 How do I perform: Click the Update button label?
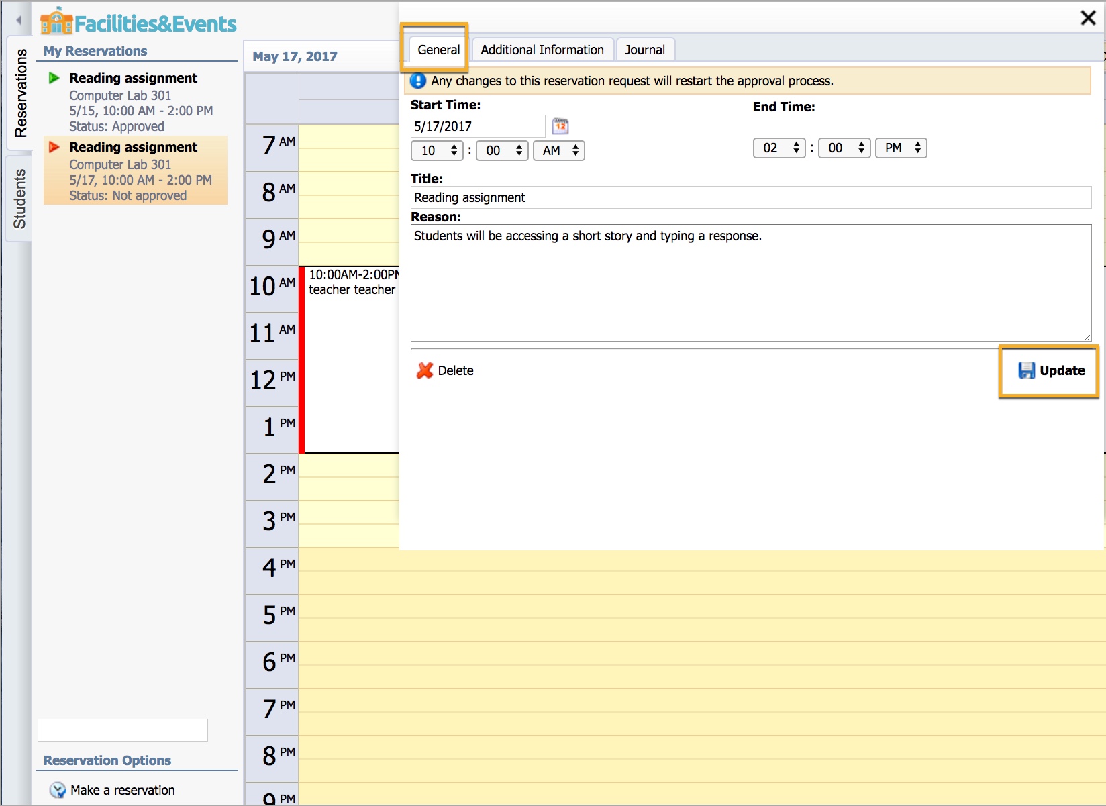pos(1062,370)
